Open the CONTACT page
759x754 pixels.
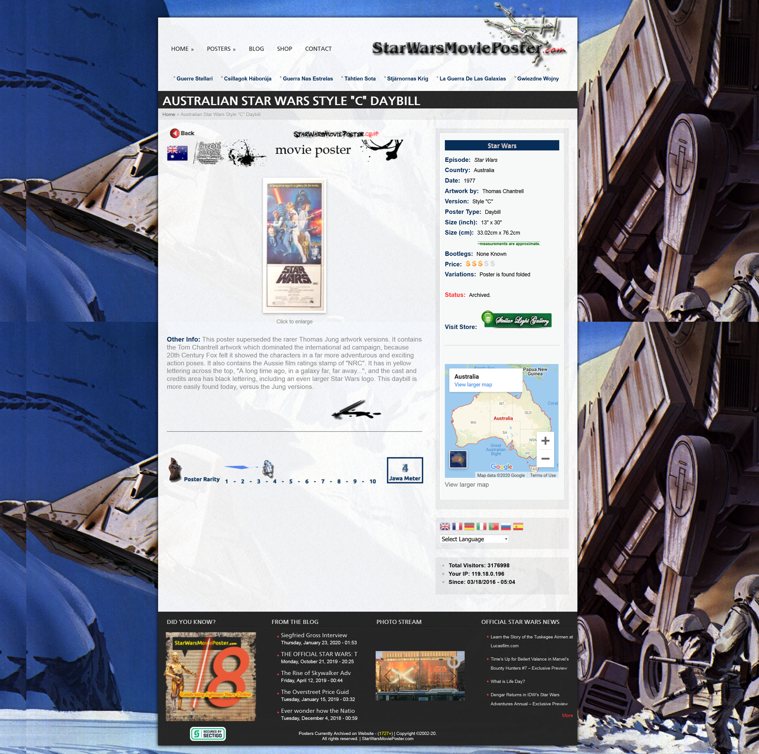click(x=318, y=49)
